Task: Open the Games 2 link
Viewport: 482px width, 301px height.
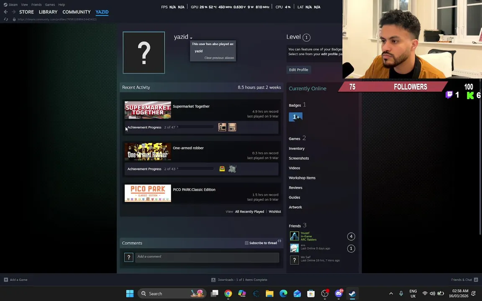Action: [x=297, y=138]
